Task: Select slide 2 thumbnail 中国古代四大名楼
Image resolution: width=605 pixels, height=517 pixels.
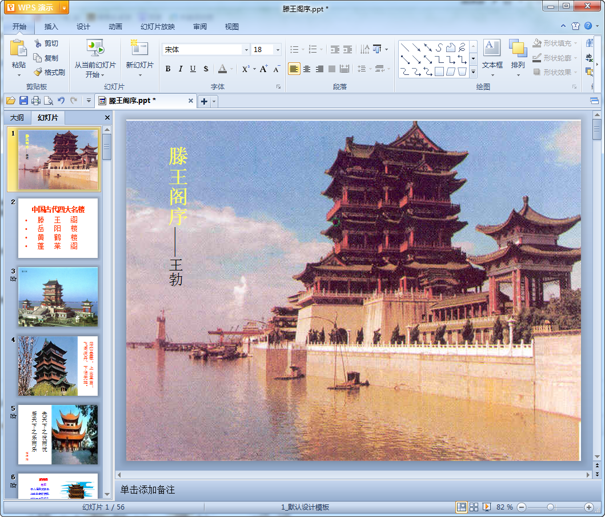Action: point(58,228)
